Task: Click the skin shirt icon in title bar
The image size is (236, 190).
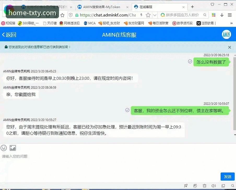Action: pyautogui.click(x=212, y=4)
